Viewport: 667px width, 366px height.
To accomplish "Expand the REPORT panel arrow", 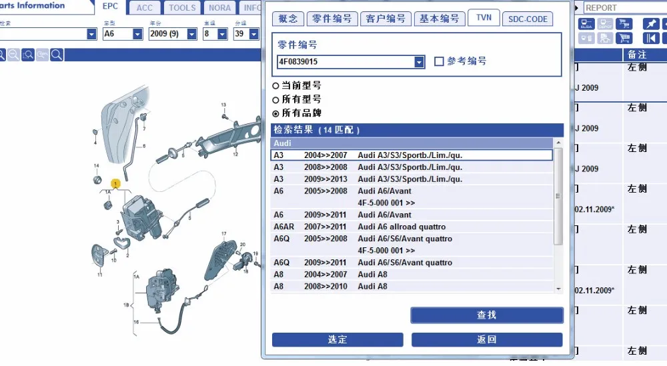I will click(577, 7).
